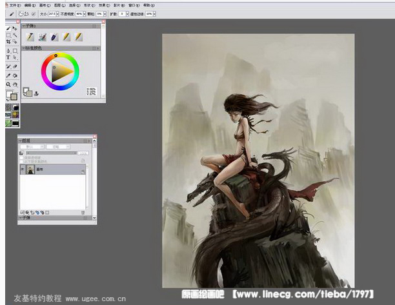Select the Eraser tool
The height and width of the screenshot is (305, 395).
pyautogui.click(x=15, y=66)
